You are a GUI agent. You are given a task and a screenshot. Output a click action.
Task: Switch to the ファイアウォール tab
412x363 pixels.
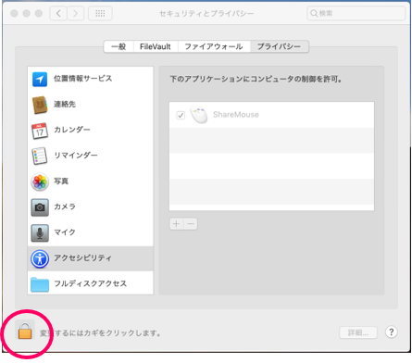point(214,46)
